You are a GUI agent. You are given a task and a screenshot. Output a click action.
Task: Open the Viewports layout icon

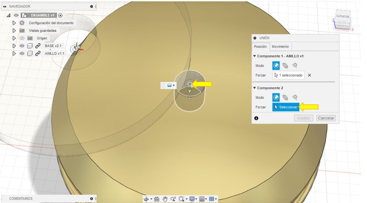pyautogui.click(x=211, y=199)
